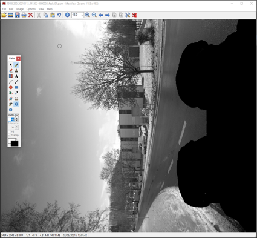
Task: Select the Eraser tool in Paint panel
Action: point(11,70)
